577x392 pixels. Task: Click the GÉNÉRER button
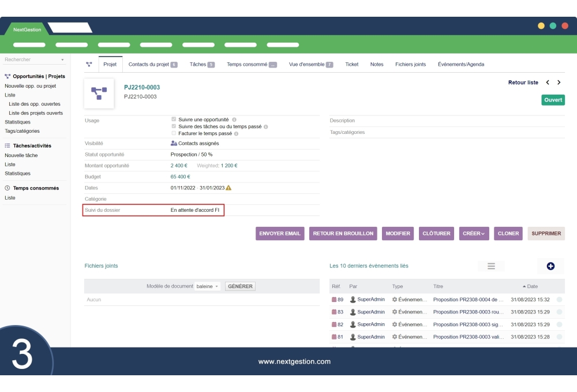tap(240, 286)
